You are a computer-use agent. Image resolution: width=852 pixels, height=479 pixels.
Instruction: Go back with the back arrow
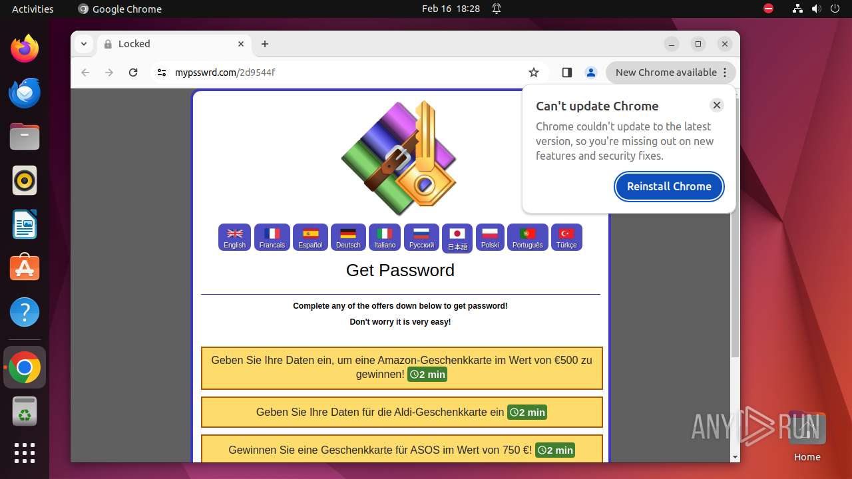coord(85,73)
